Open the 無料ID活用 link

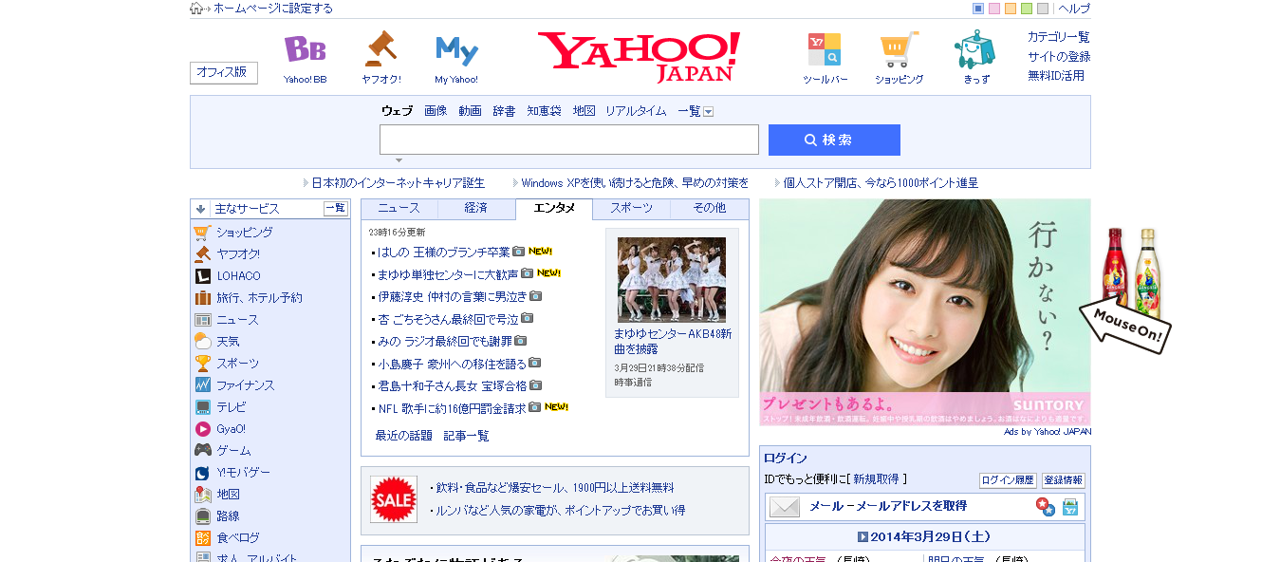click(x=1056, y=75)
